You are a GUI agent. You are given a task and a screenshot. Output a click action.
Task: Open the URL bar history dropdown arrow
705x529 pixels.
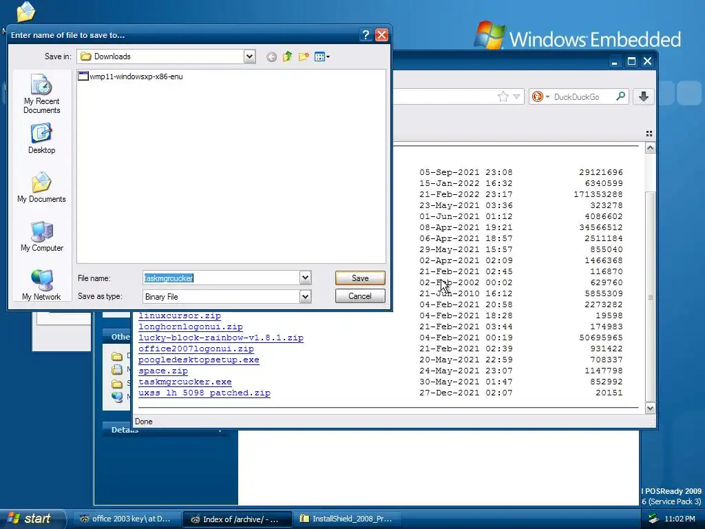(x=516, y=96)
